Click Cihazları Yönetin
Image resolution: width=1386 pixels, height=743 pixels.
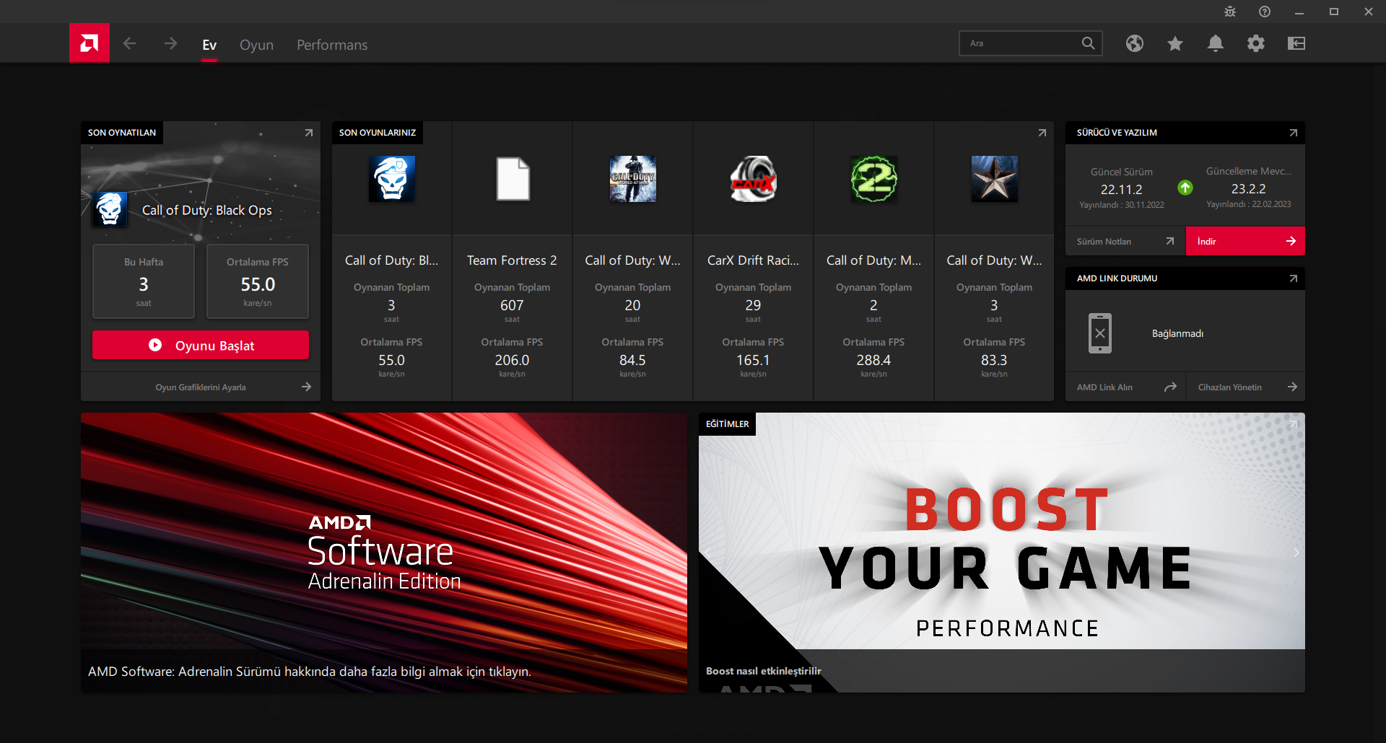click(1245, 387)
